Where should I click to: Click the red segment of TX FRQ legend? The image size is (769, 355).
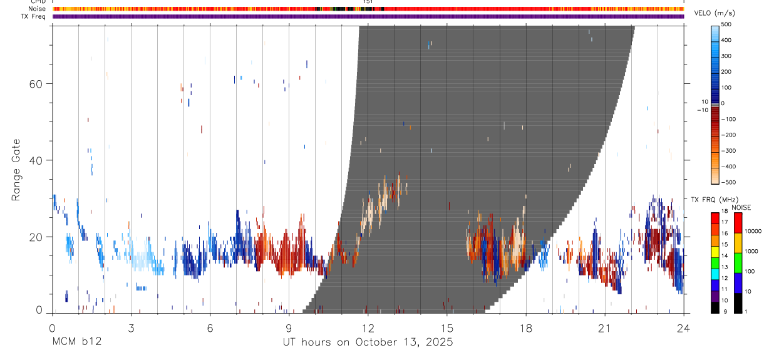(x=715, y=219)
